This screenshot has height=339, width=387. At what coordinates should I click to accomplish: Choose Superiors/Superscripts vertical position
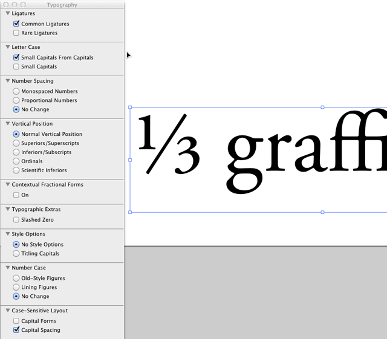16,143
